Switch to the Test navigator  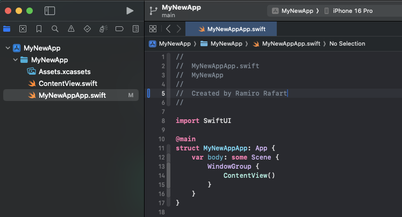tap(88, 29)
